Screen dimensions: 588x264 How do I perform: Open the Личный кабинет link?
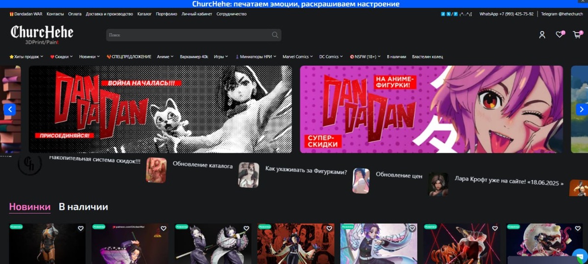tap(197, 14)
